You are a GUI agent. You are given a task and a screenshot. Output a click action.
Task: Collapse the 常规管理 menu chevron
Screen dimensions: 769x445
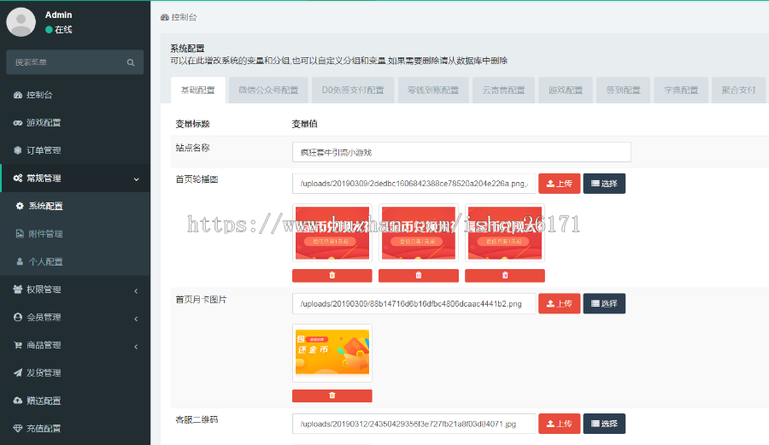(137, 179)
